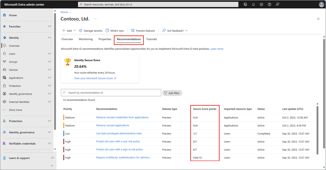Switch to the Monitoring tab

[86, 39]
